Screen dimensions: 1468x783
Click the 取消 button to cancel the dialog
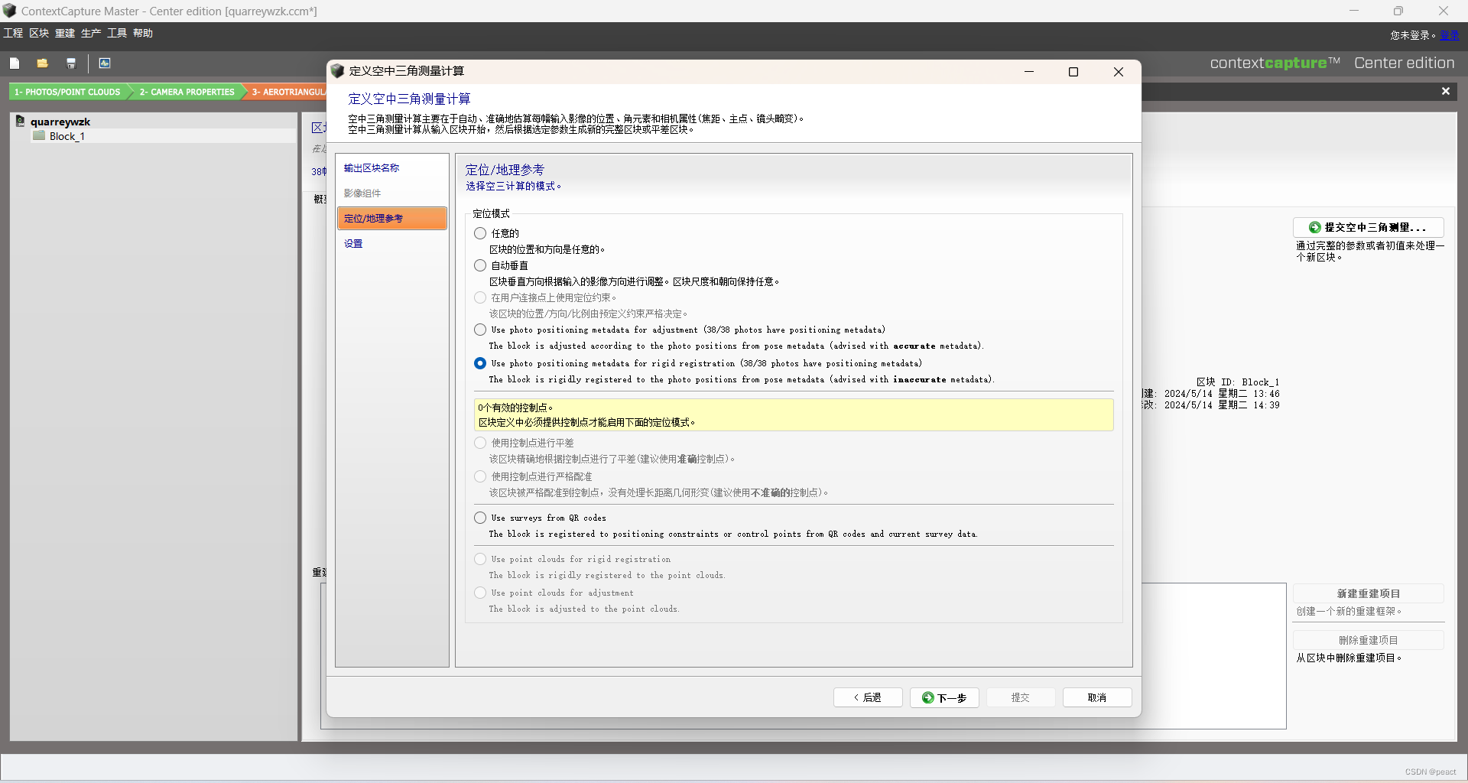(1097, 697)
